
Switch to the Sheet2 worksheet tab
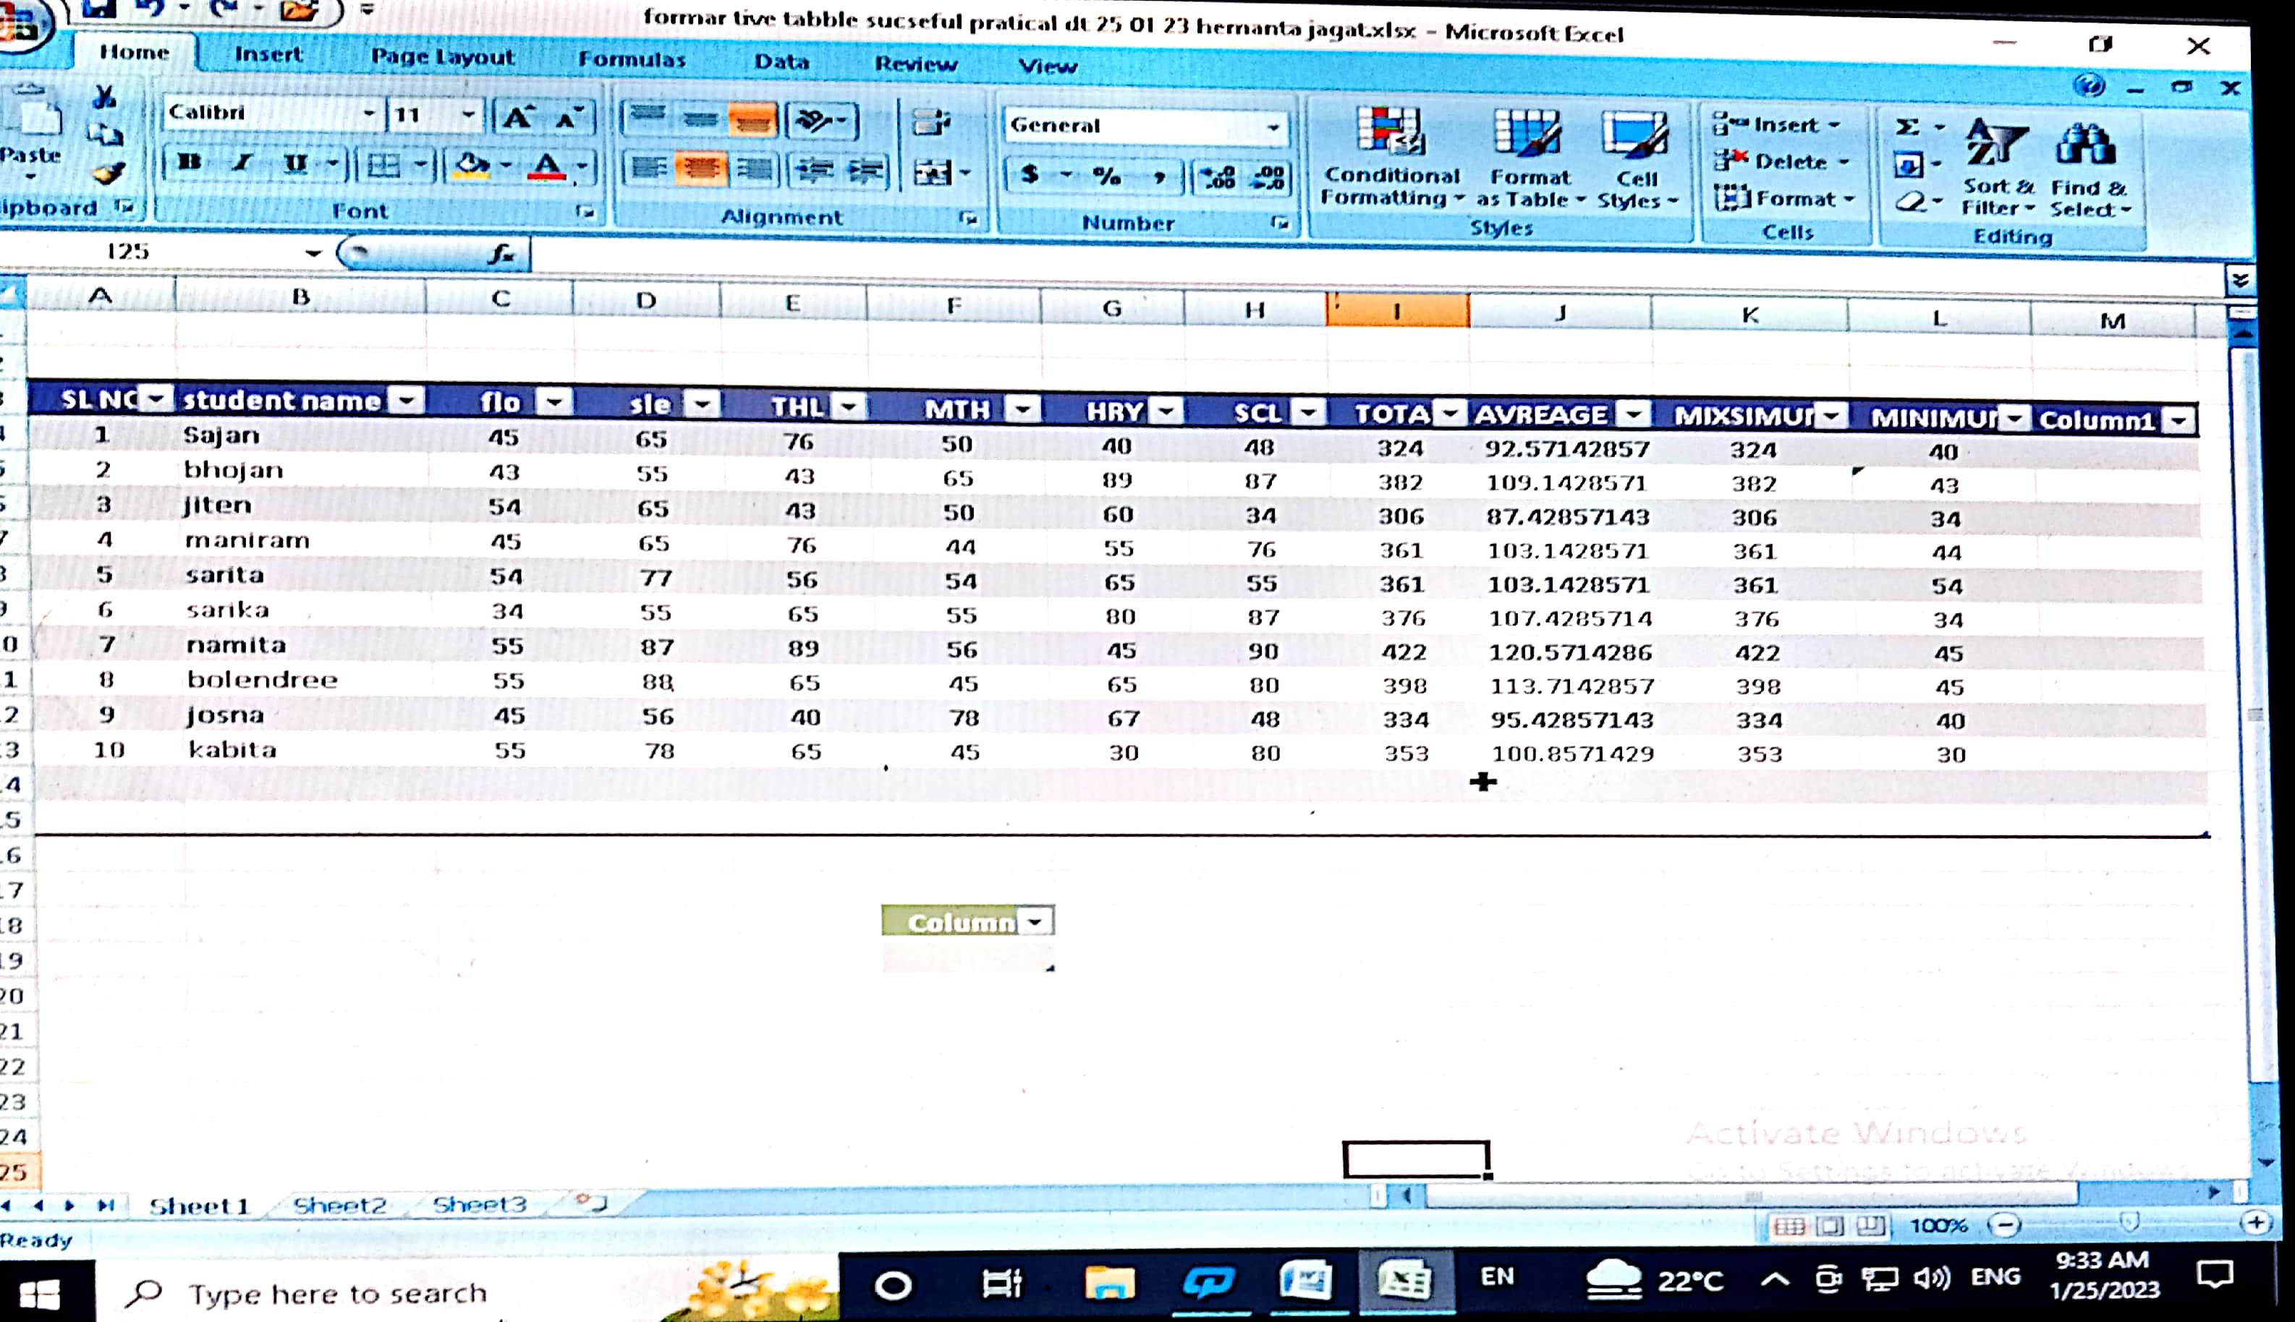click(339, 1205)
